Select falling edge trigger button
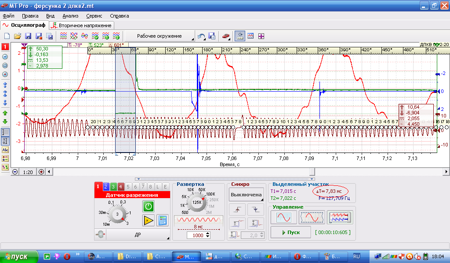Viewport: 450px width, 263px height. click(255, 210)
